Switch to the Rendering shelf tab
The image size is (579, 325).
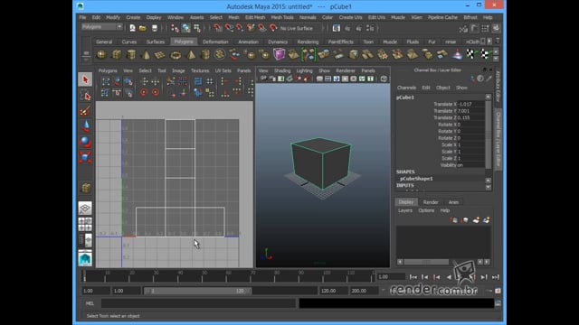308,42
